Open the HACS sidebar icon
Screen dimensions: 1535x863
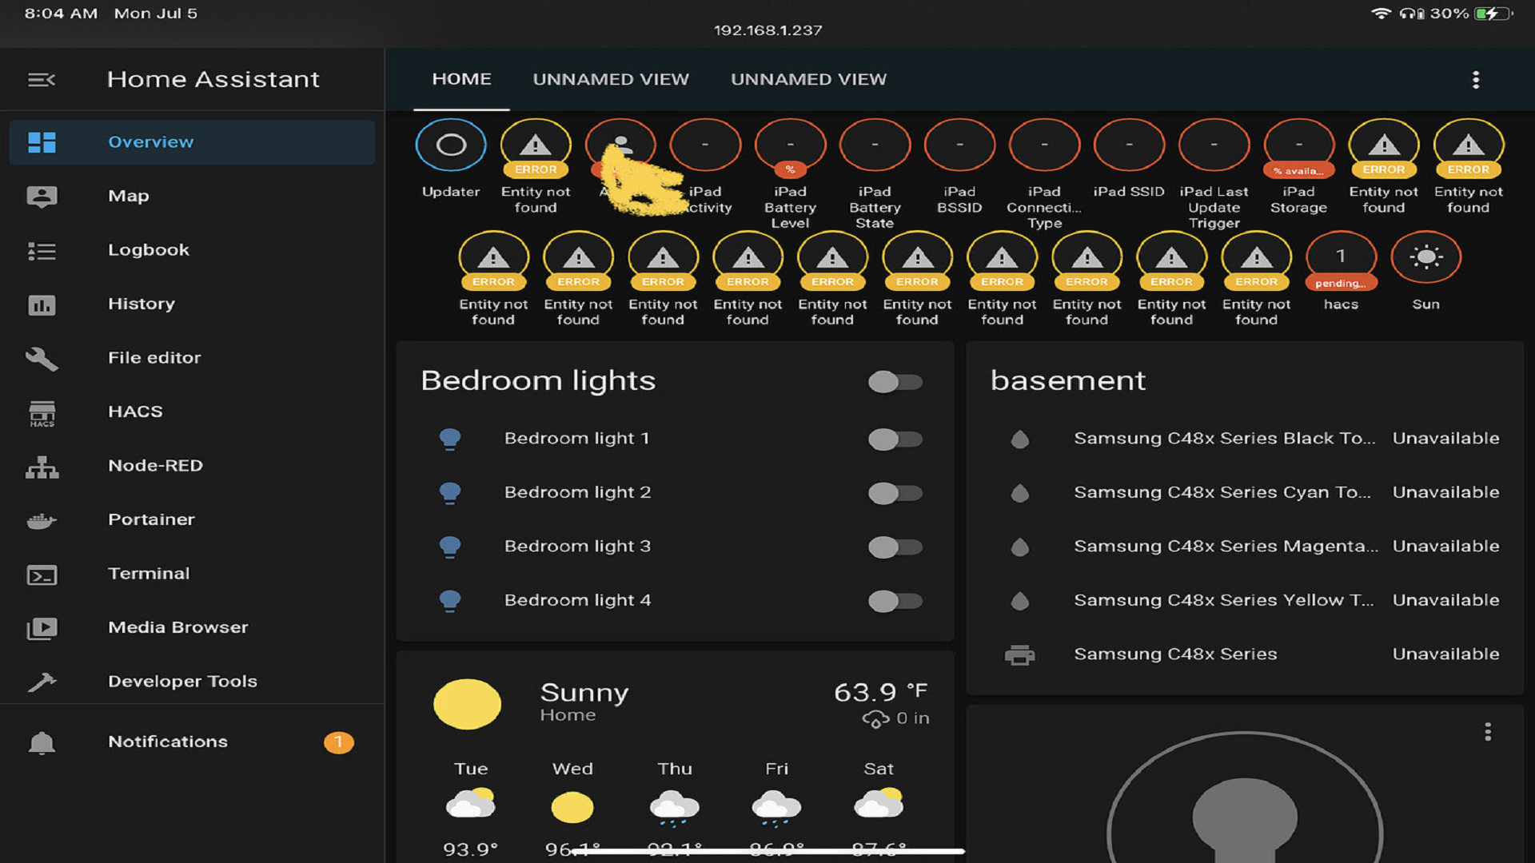[x=42, y=412]
